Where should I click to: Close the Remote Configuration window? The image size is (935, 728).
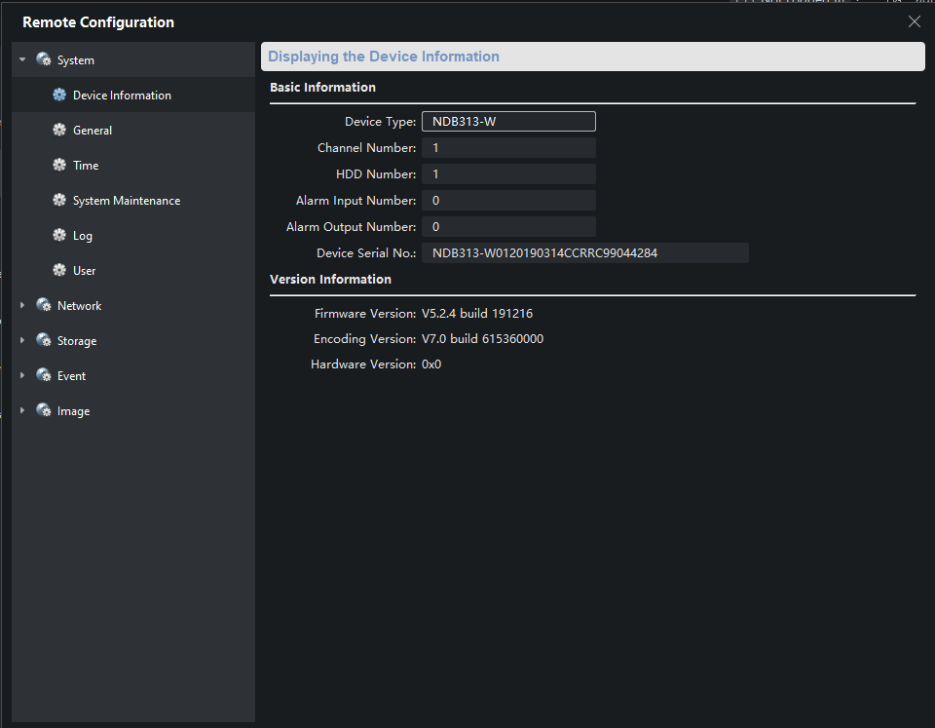click(914, 21)
